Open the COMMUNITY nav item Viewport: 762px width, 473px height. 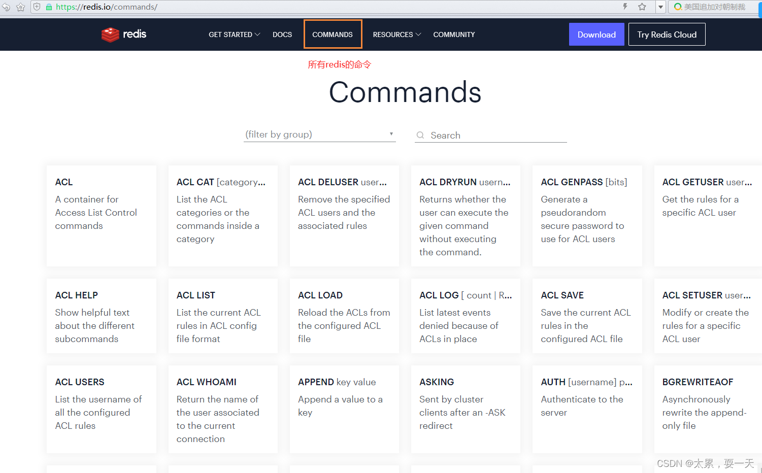tap(454, 35)
